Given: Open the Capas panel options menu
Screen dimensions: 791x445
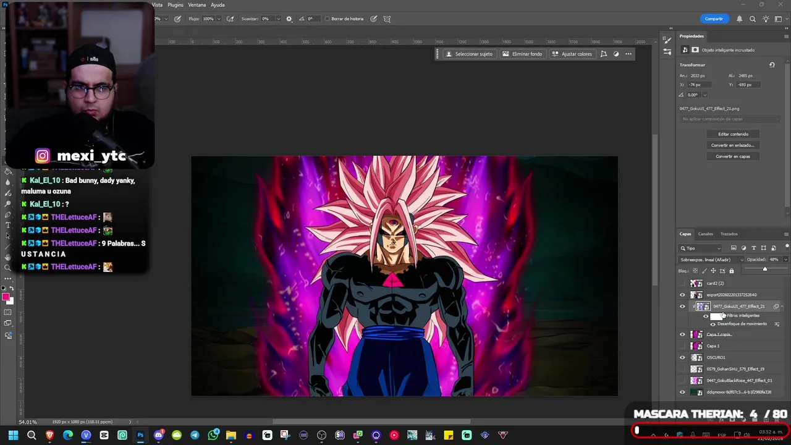Looking at the screenshot, I should (786, 234).
